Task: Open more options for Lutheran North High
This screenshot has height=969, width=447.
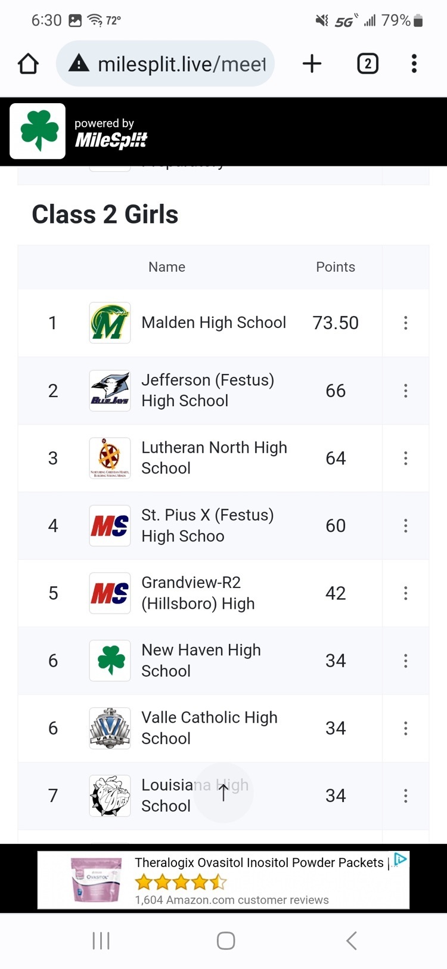Action: pyautogui.click(x=406, y=458)
